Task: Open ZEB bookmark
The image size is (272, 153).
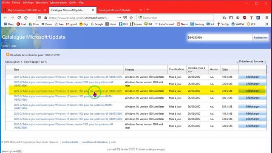Action: click(251, 24)
